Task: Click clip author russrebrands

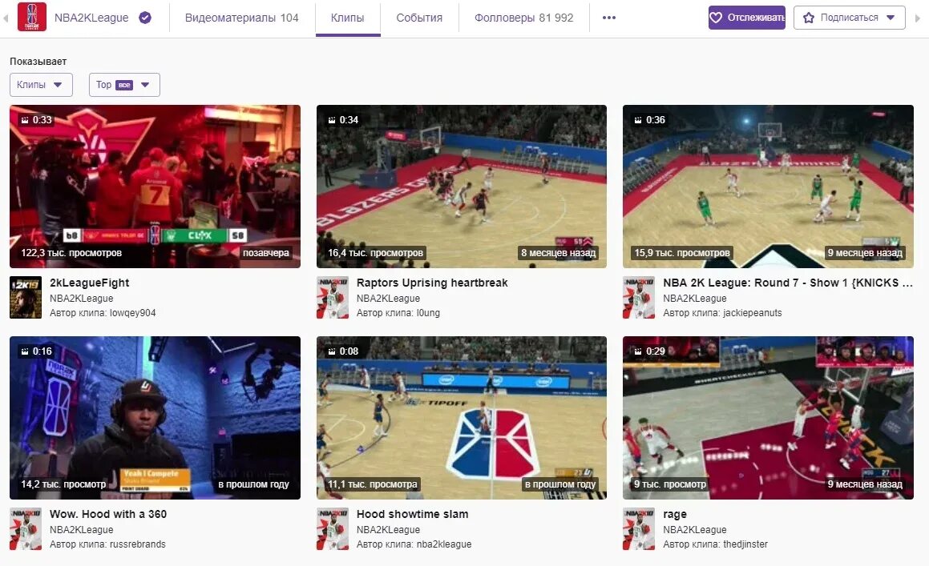Action: click(137, 544)
